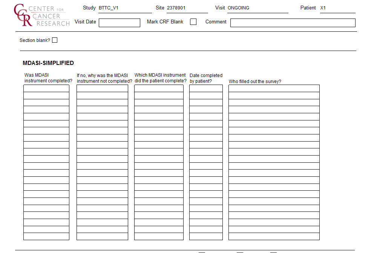
Task: Click the MDASI-SIMPLIFIED section heading
Action: (48, 63)
